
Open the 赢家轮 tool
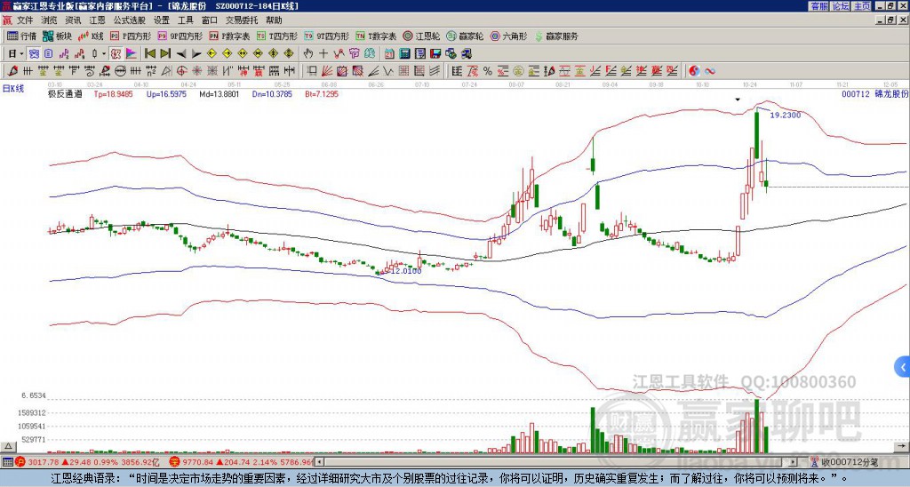tap(465, 36)
